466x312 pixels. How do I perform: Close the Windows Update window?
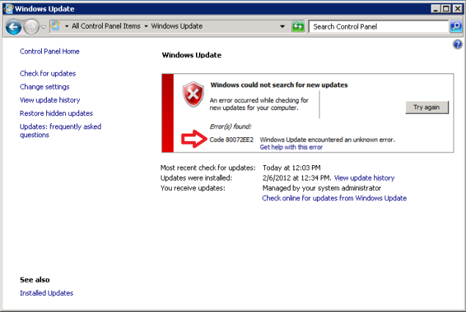[x=457, y=9]
